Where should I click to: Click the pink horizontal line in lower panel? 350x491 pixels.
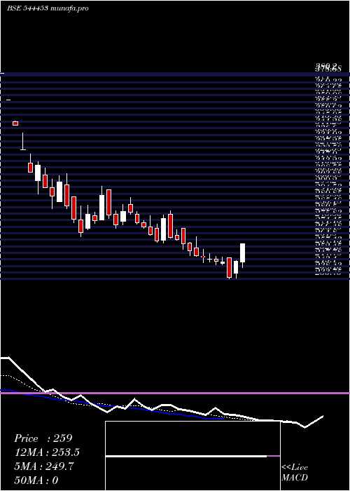(x=175, y=393)
